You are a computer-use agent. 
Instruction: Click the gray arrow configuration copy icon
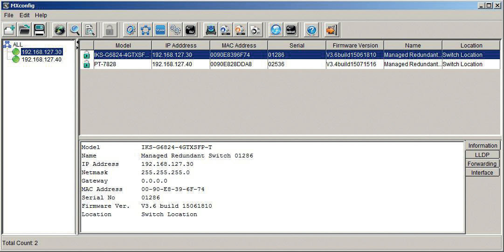256,30
